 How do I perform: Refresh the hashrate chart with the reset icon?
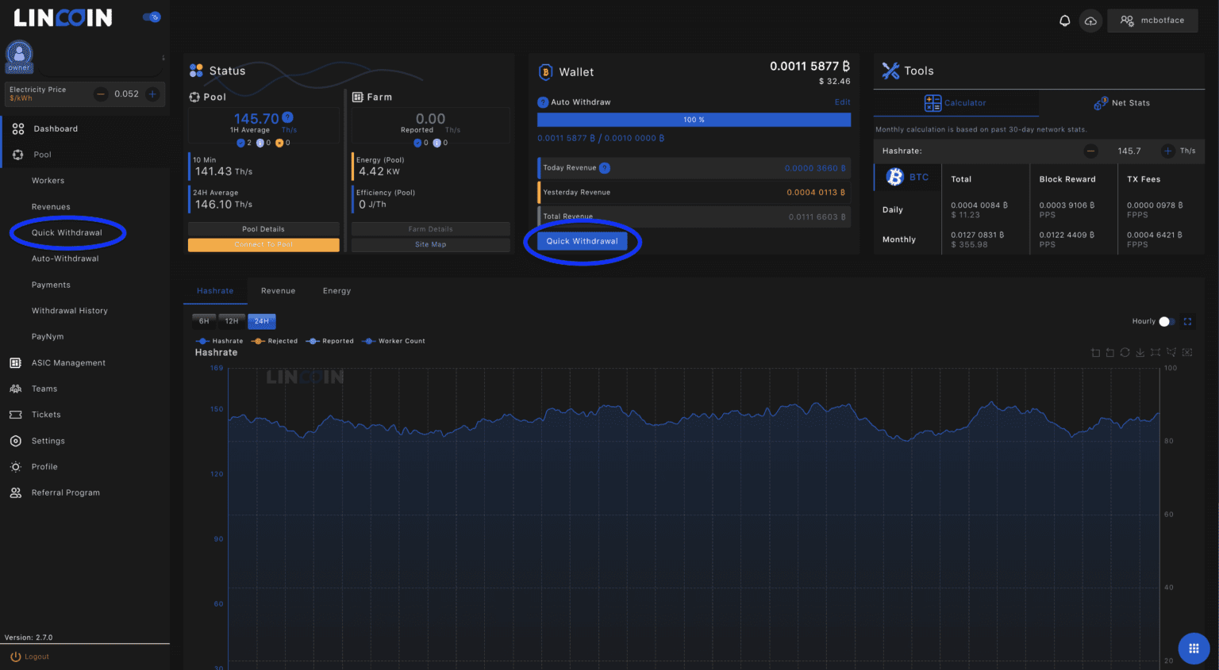(x=1125, y=352)
